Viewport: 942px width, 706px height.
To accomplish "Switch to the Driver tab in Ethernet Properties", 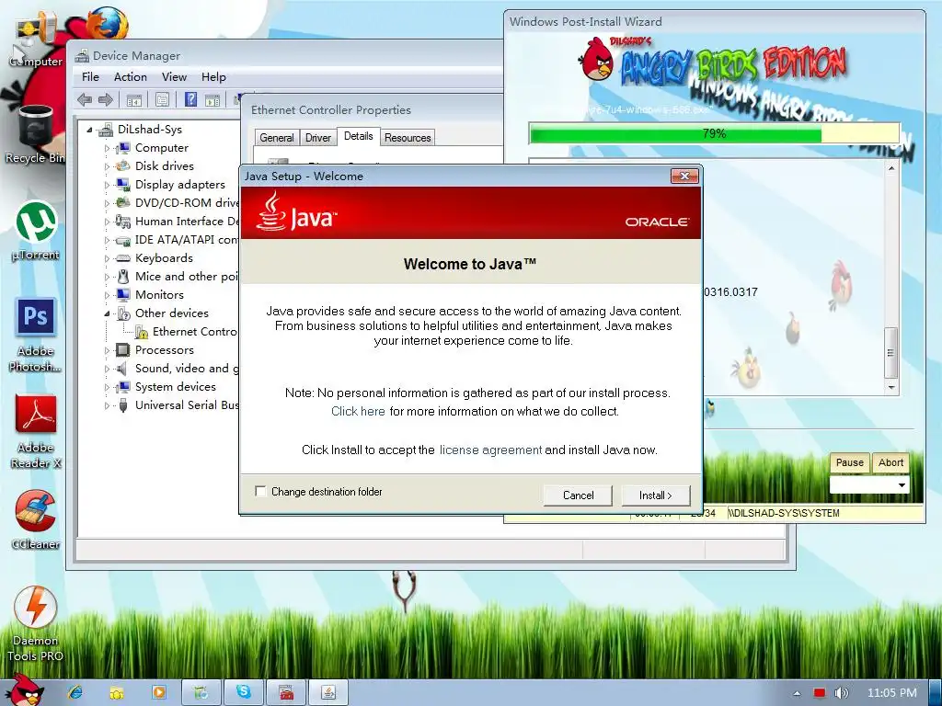I will point(317,138).
